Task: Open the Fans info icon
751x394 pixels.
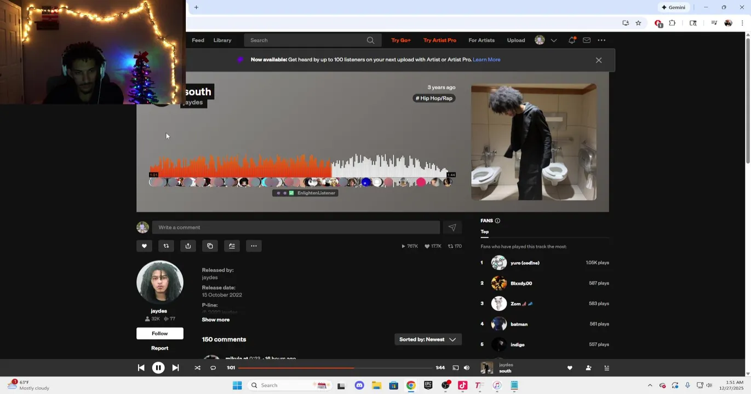Action: coord(497,221)
